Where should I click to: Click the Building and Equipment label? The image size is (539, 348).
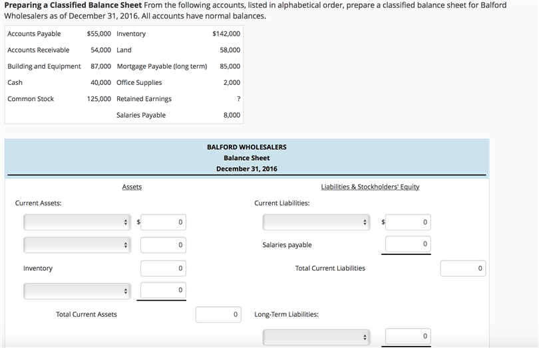pyautogui.click(x=44, y=66)
